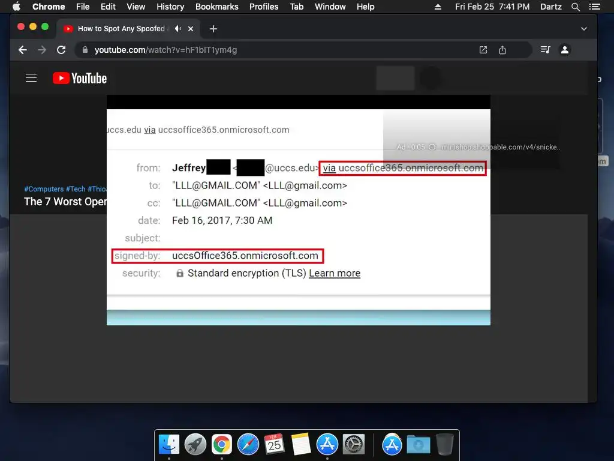The height and width of the screenshot is (461, 614).
Task: Click the site lock icon in address bar
Action: pyautogui.click(x=85, y=50)
